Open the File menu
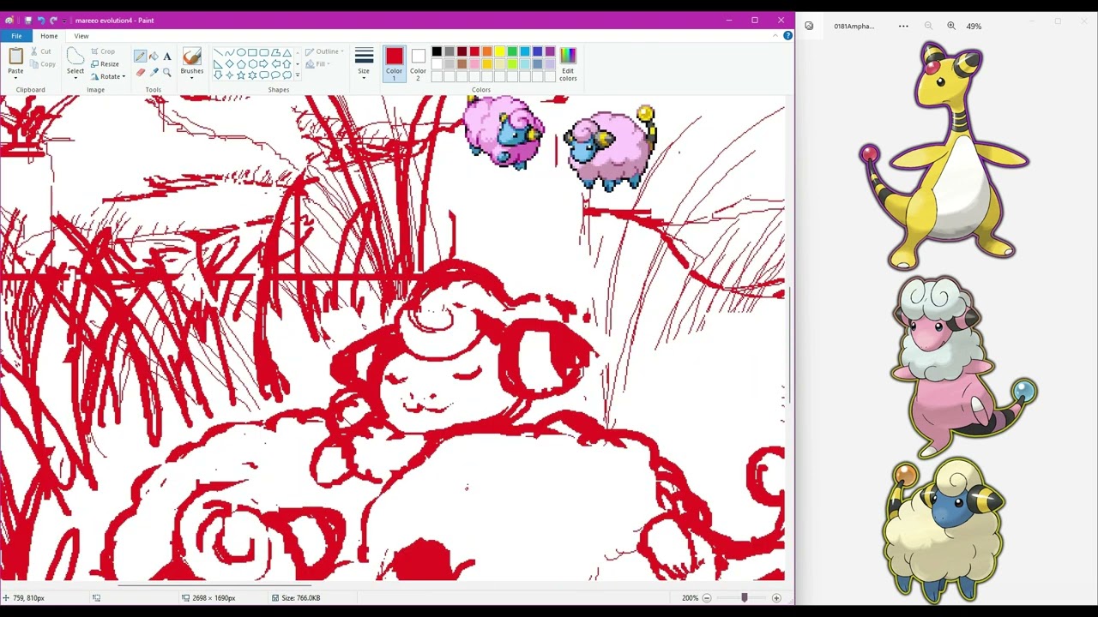The image size is (1098, 617). (x=16, y=36)
